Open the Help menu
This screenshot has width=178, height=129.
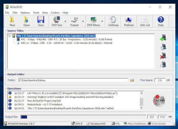click(x=65, y=13)
